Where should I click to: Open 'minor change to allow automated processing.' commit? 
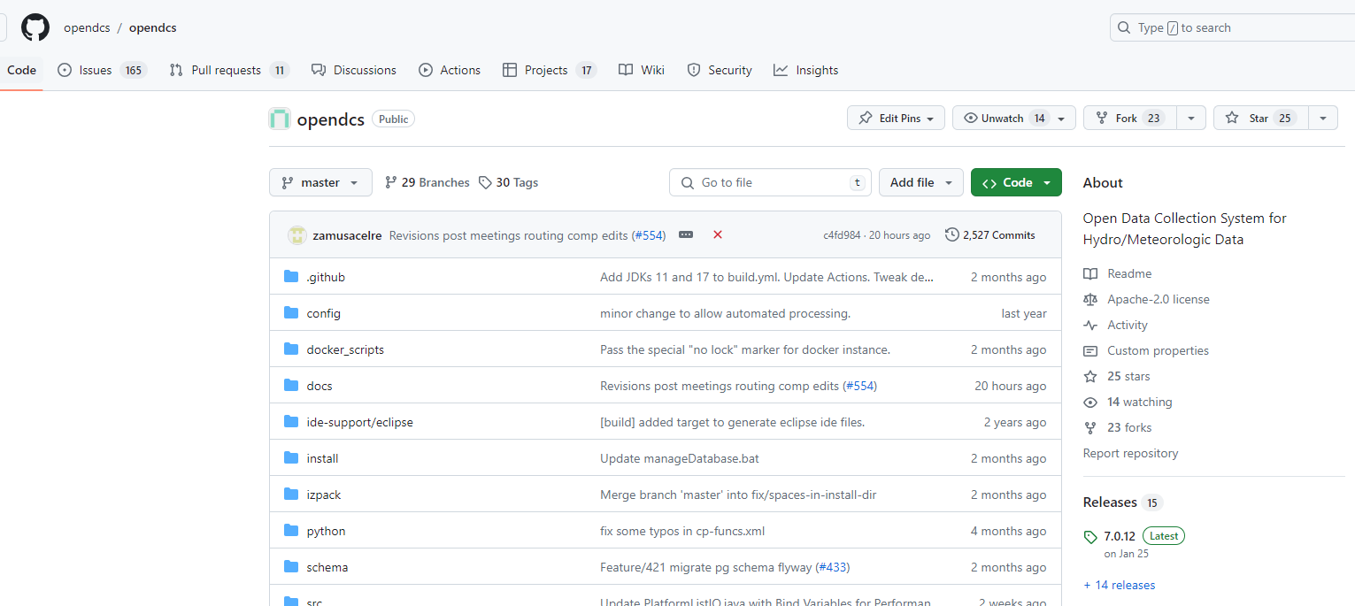tap(725, 313)
